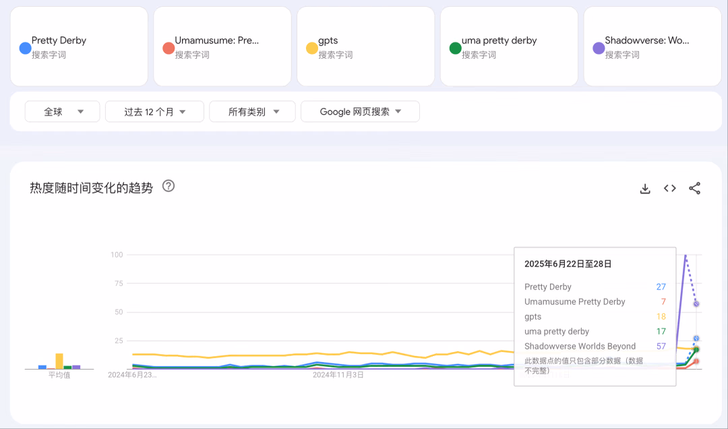Open the 所有类别 category dropdown
Image resolution: width=728 pixels, height=429 pixels.
[252, 111]
